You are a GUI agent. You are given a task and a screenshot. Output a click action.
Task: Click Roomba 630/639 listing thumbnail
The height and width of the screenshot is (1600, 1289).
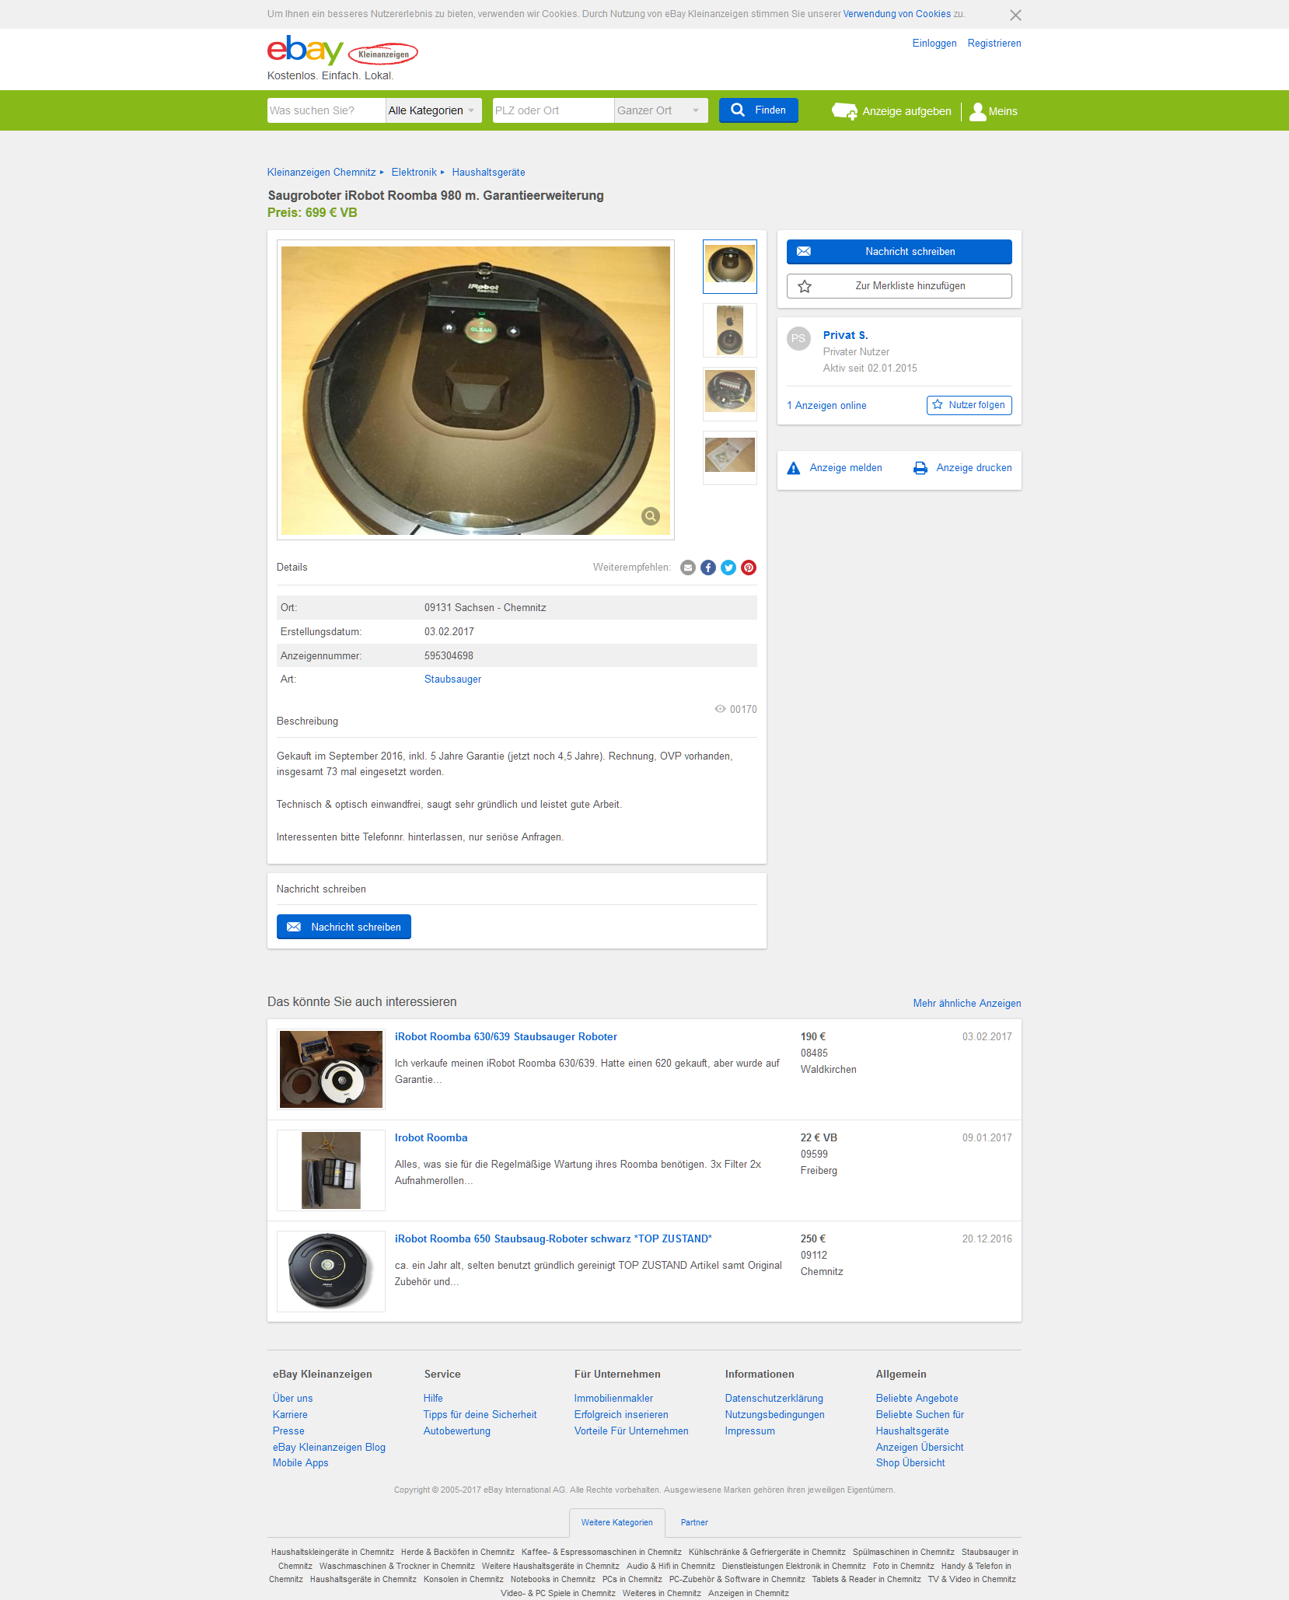pos(331,1069)
